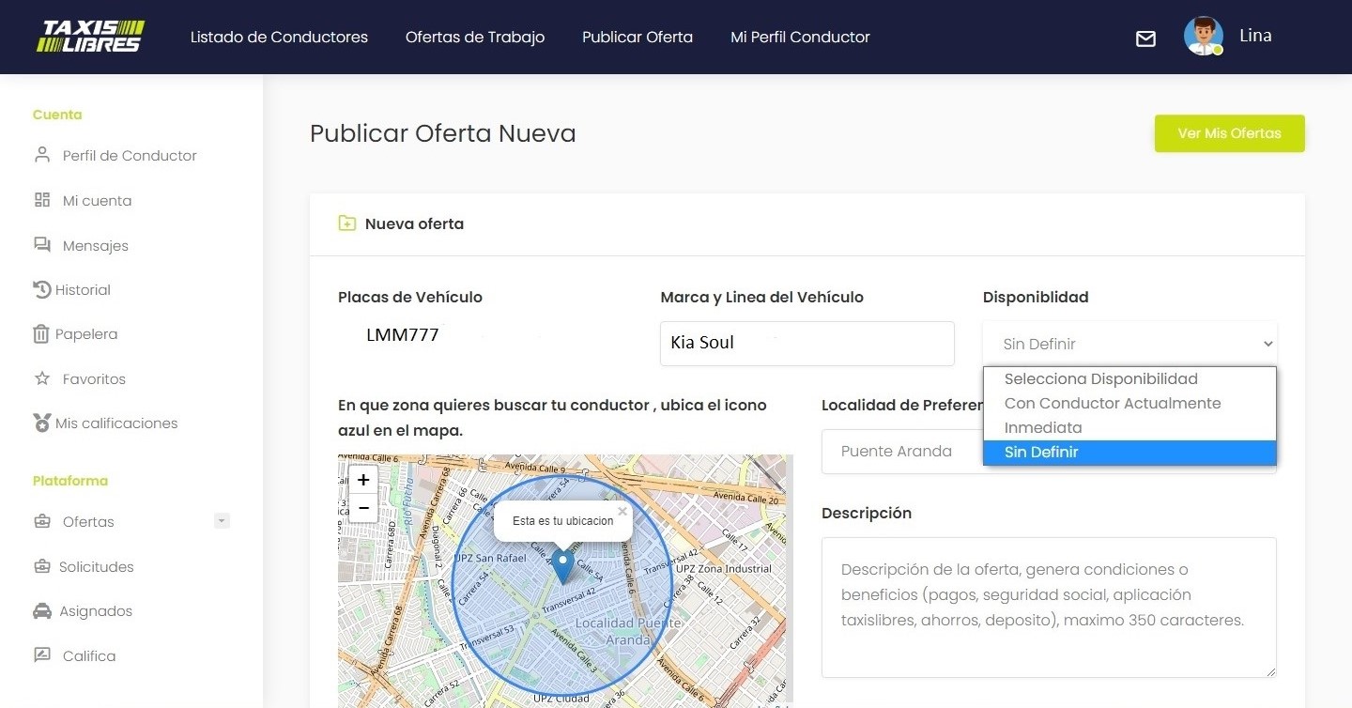Click the Perfil de Conductor person icon
1352x708 pixels.
[42, 155]
